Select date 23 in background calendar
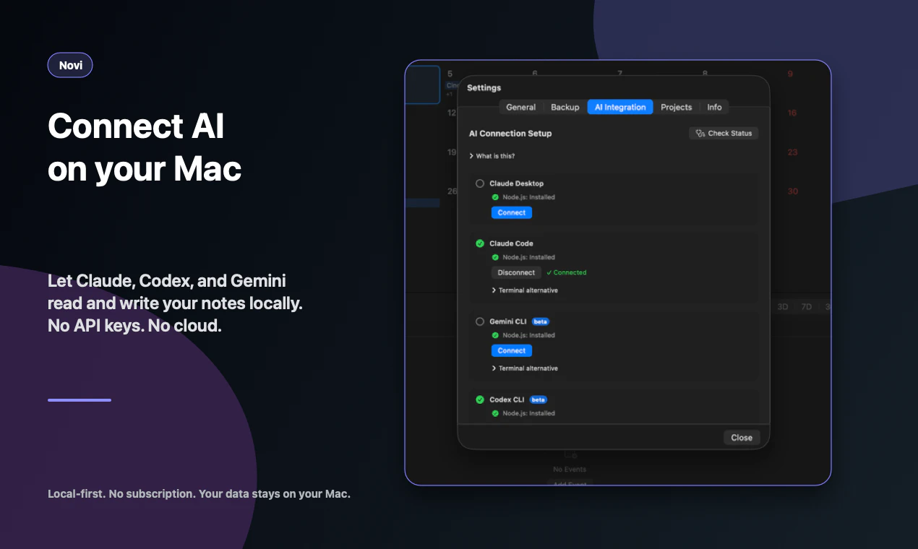The height and width of the screenshot is (549, 918). 792,152
